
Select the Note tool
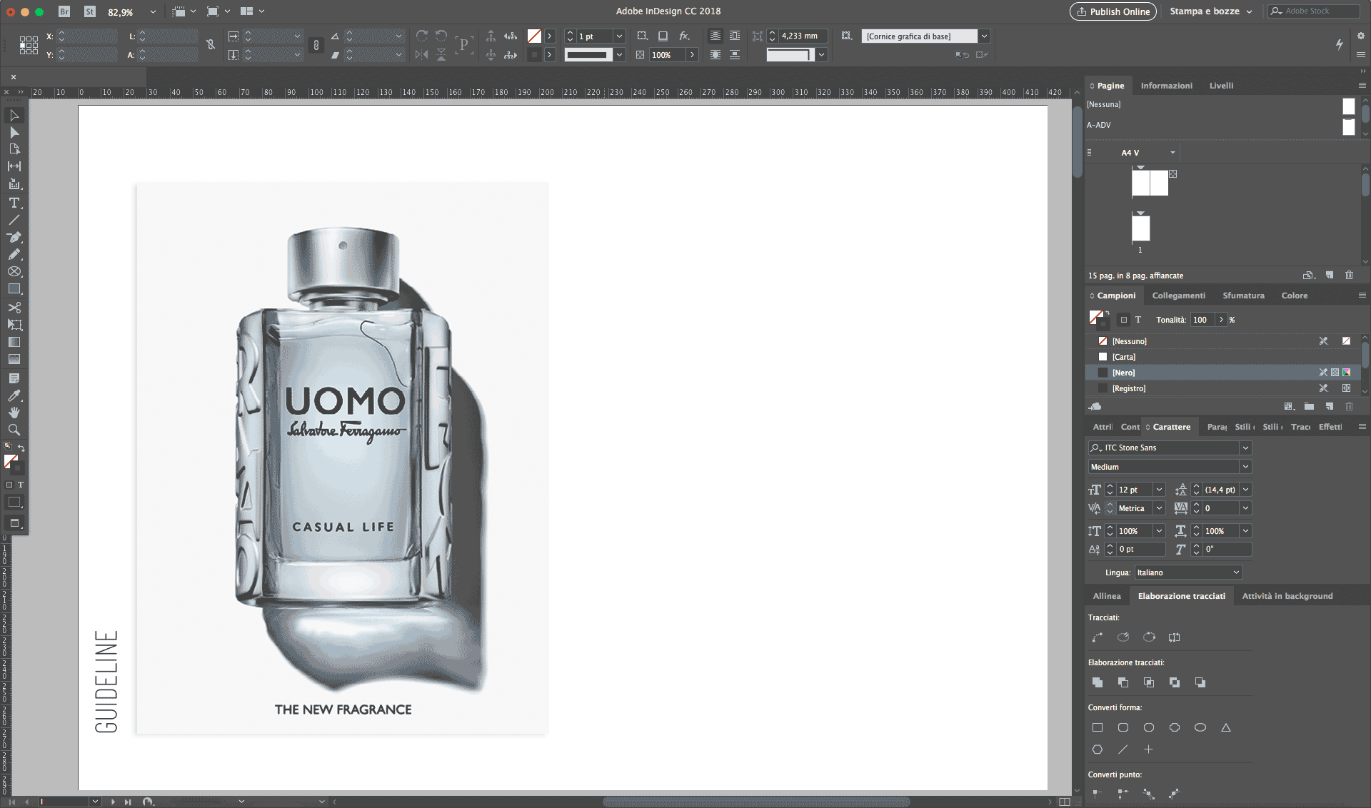tap(14, 378)
